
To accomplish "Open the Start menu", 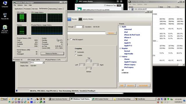I will 4,99.
